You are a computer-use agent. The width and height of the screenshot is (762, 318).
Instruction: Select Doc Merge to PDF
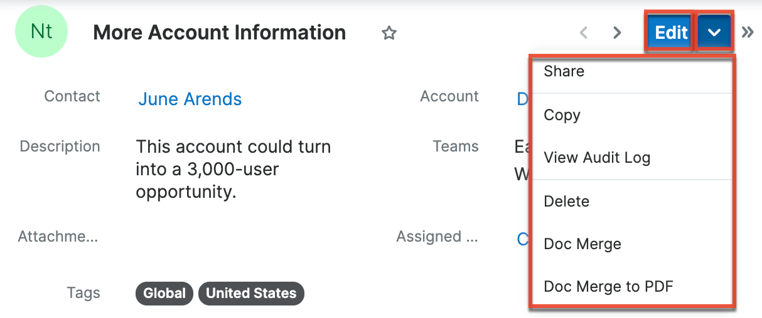(608, 287)
